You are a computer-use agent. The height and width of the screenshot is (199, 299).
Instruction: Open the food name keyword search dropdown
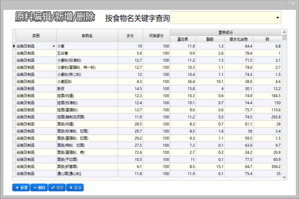[x=278, y=18]
